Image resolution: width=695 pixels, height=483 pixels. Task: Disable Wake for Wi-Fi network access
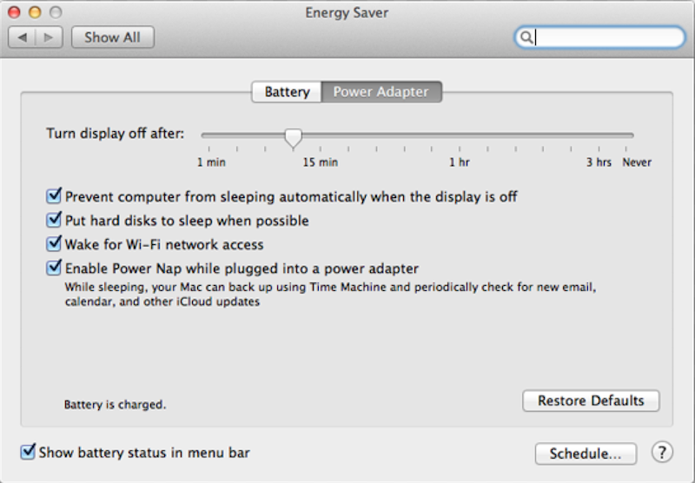(55, 244)
